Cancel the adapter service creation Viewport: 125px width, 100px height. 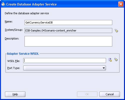pyautogui.click(x=110, y=94)
